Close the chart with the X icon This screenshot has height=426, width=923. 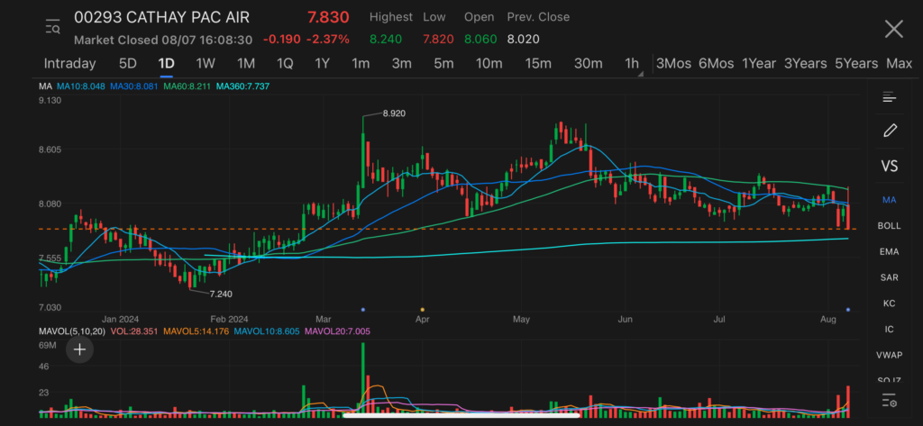pos(893,29)
